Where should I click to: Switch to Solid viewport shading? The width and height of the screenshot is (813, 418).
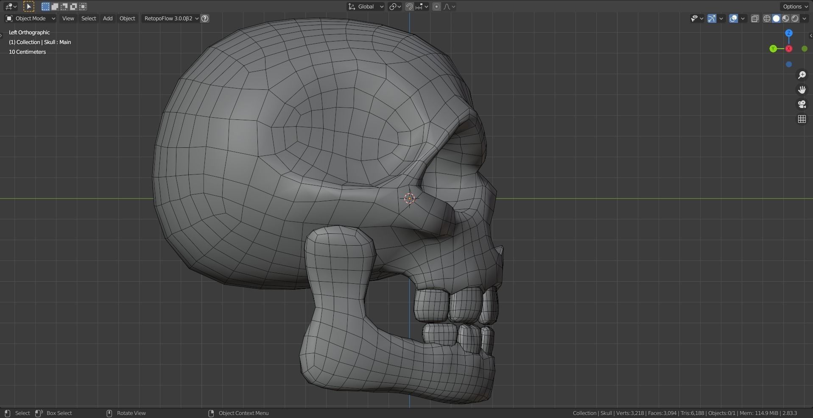coord(776,18)
